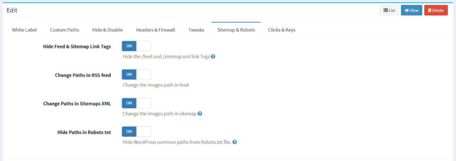Open the Custom Paths tab

65,30
